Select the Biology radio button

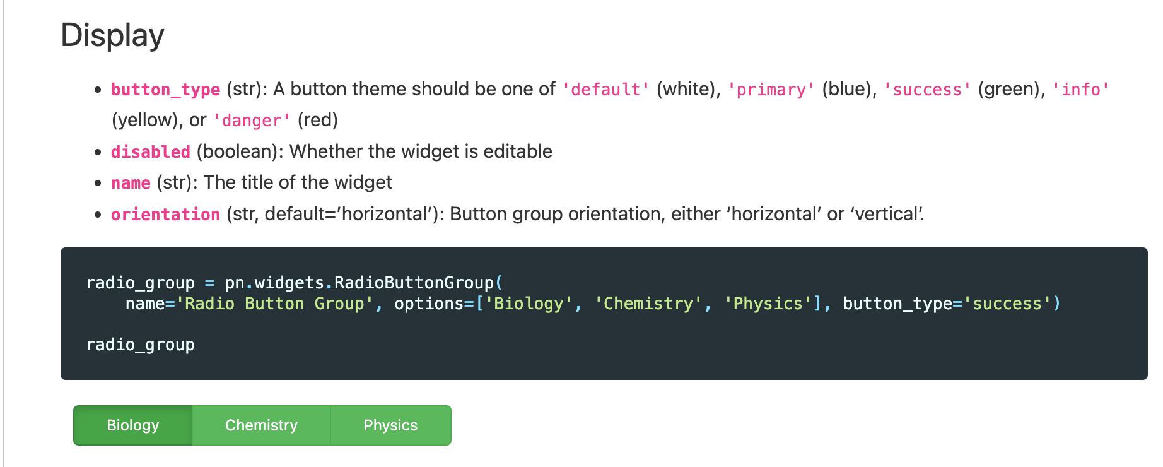point(132,425)
